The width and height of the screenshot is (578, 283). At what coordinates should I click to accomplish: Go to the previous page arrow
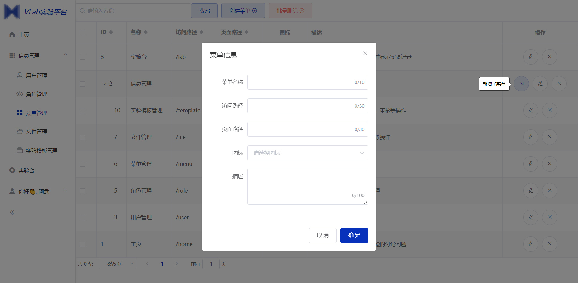[147, 264]
